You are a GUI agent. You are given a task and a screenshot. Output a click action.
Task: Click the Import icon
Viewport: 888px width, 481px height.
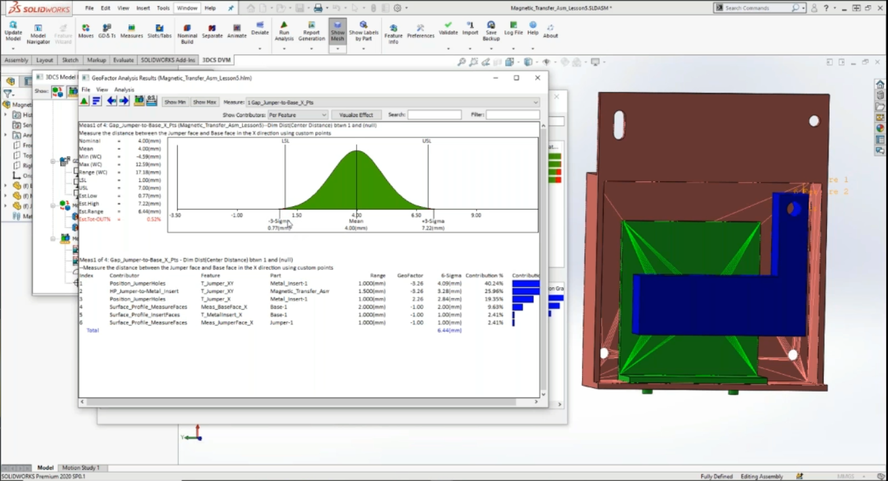point(470,28)
